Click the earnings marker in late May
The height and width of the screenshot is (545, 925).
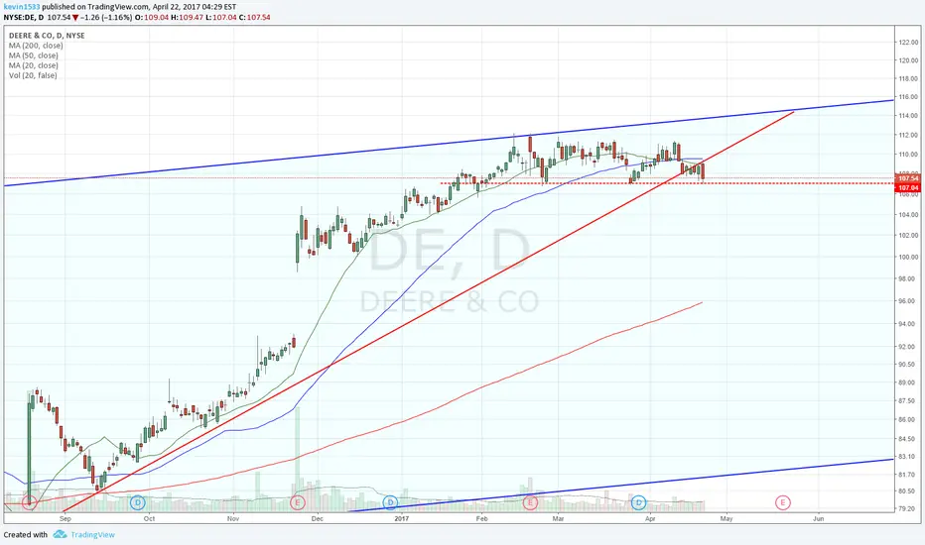782,502
